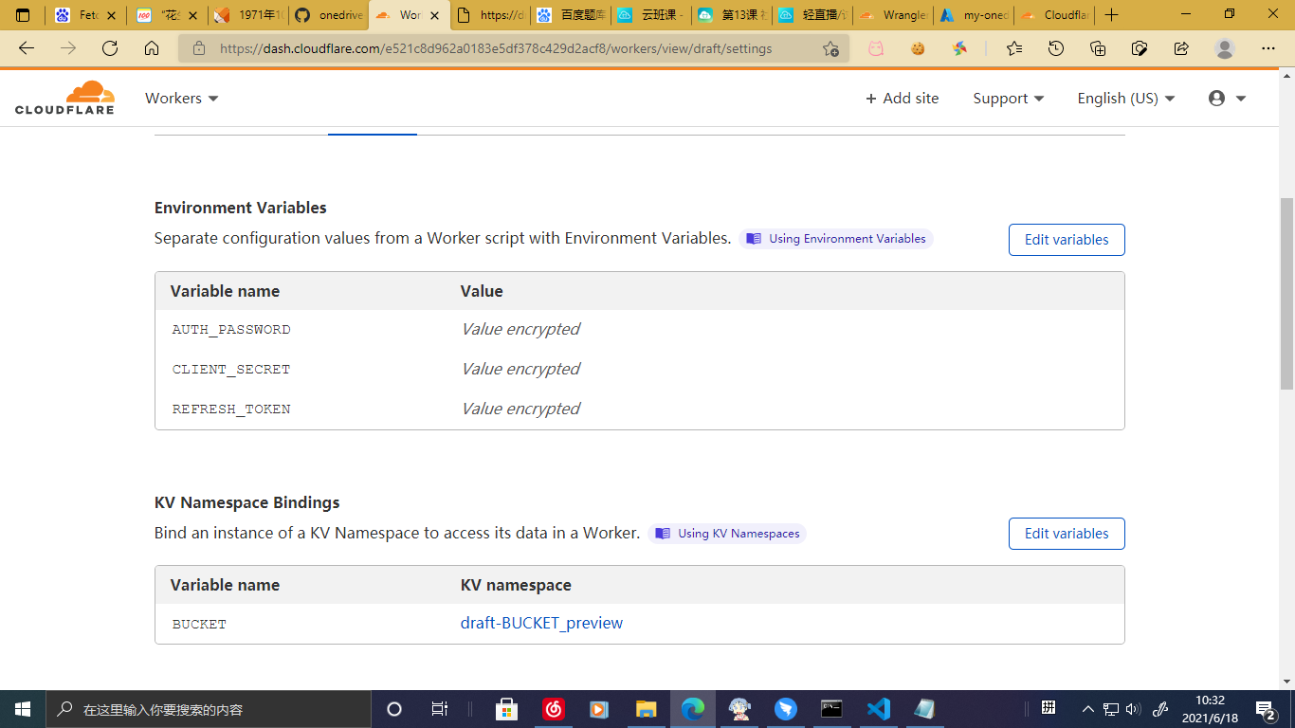Switch to the Wrangler browser tab
This screenshot has height=728, width=1295.
(x=899, y=15)
